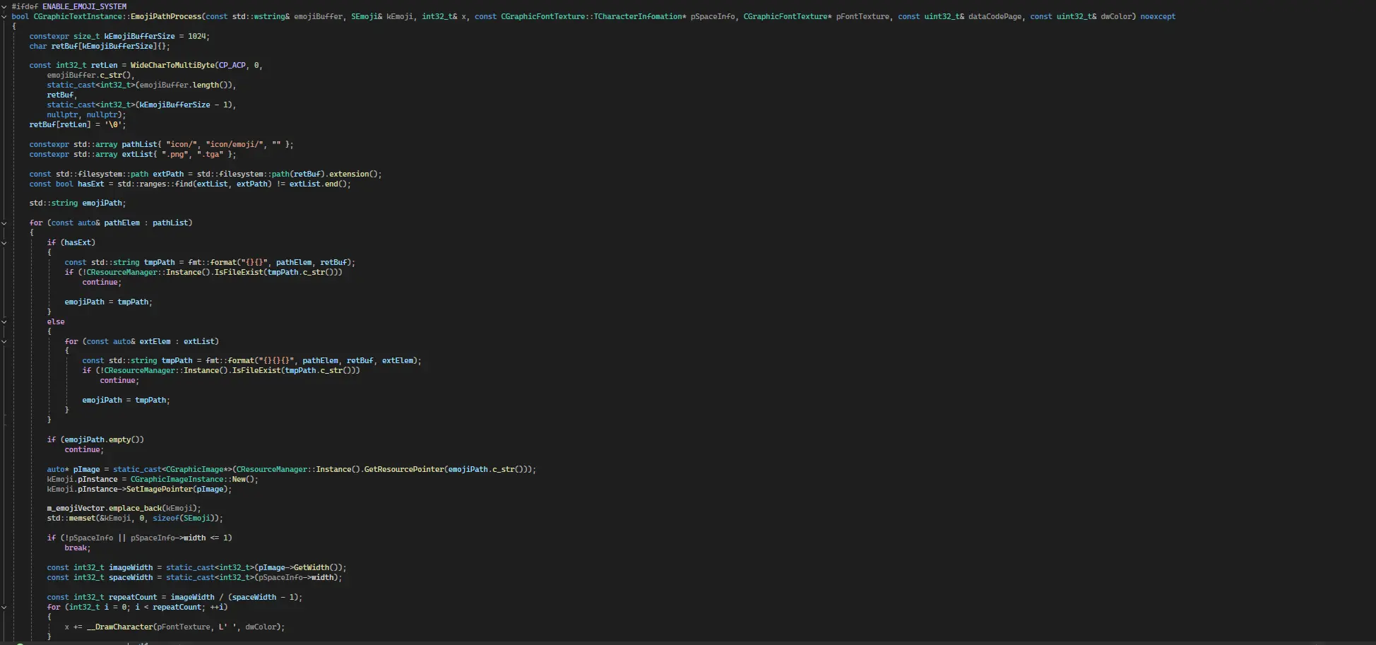Click the emojiPath string declaration
The width and height of the screenshot is (1376, 645).
(x=103, y=203)
